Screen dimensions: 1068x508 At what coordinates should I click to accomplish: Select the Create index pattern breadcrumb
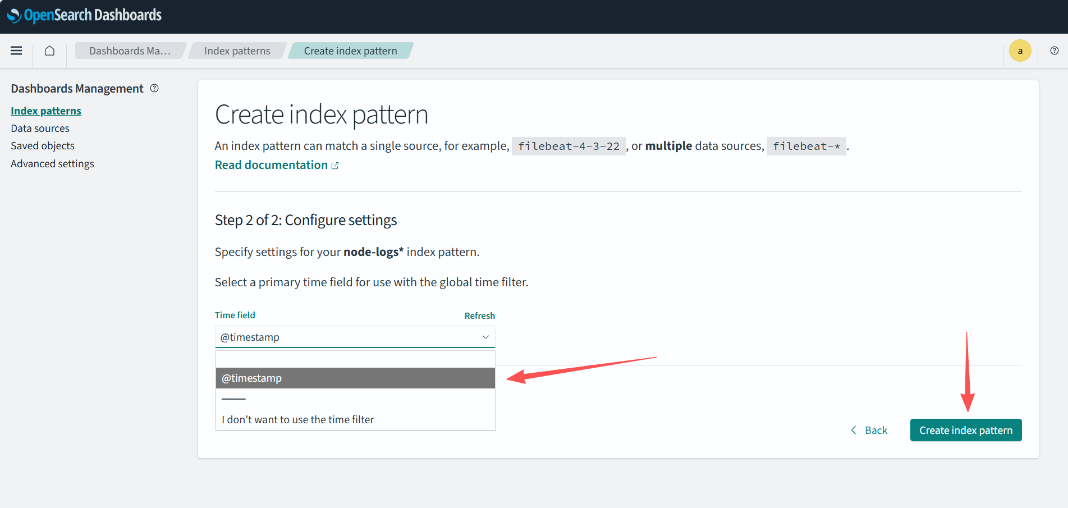[x=350, y=51]
